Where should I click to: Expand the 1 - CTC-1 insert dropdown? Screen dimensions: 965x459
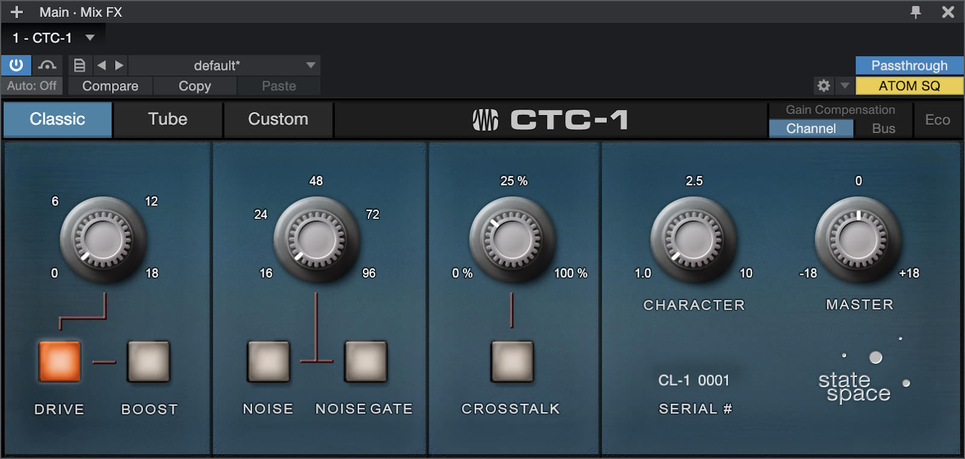coord(90,38)
